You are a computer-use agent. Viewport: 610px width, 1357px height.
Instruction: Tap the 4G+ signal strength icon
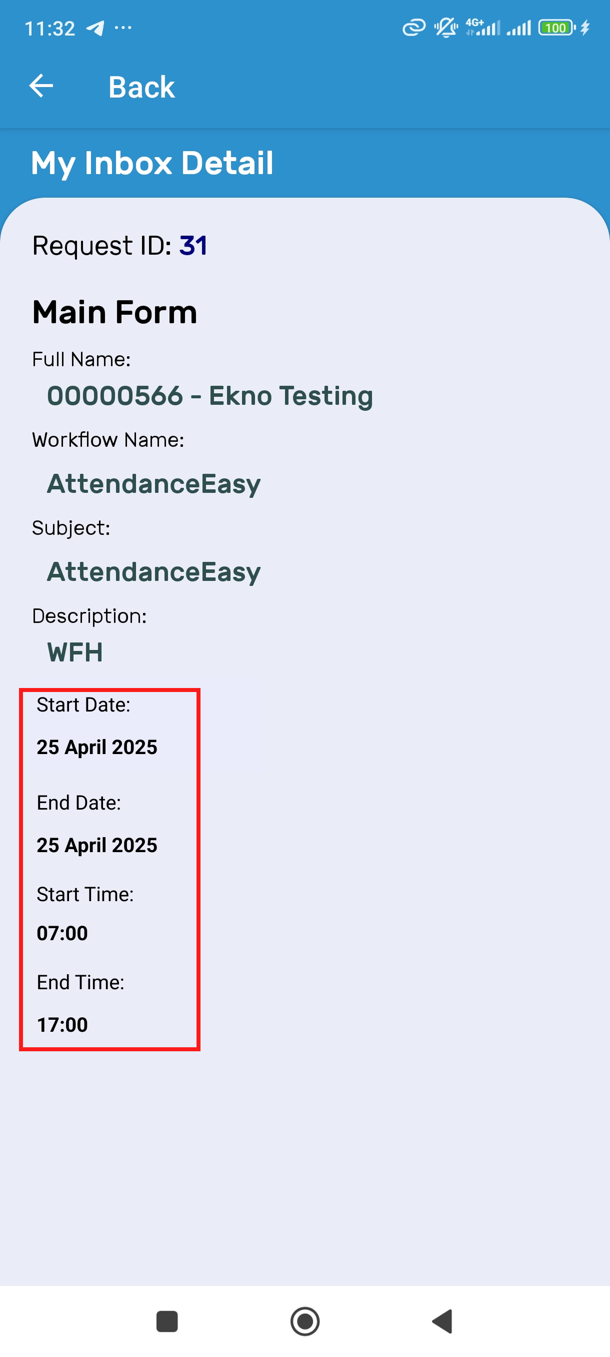pos(482,28)
